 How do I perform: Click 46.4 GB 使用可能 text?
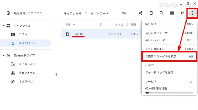point(156,88)
